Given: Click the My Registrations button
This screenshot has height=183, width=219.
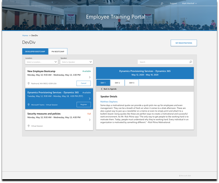Looking at the screenshot, I should click(184, 43).
